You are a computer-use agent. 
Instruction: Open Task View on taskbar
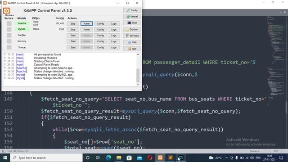click(x=98, y=158)
